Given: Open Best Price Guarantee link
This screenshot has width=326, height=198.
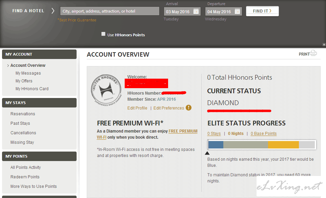Looking at the screenshot, I should [77, 20].
